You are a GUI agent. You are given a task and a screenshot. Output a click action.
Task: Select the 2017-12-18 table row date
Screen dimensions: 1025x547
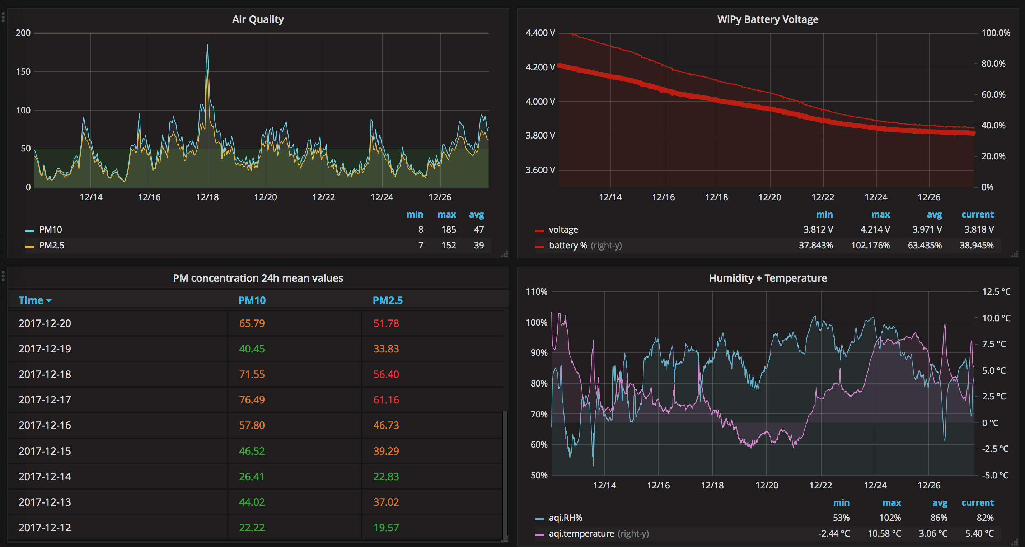(x=45, y=374)
